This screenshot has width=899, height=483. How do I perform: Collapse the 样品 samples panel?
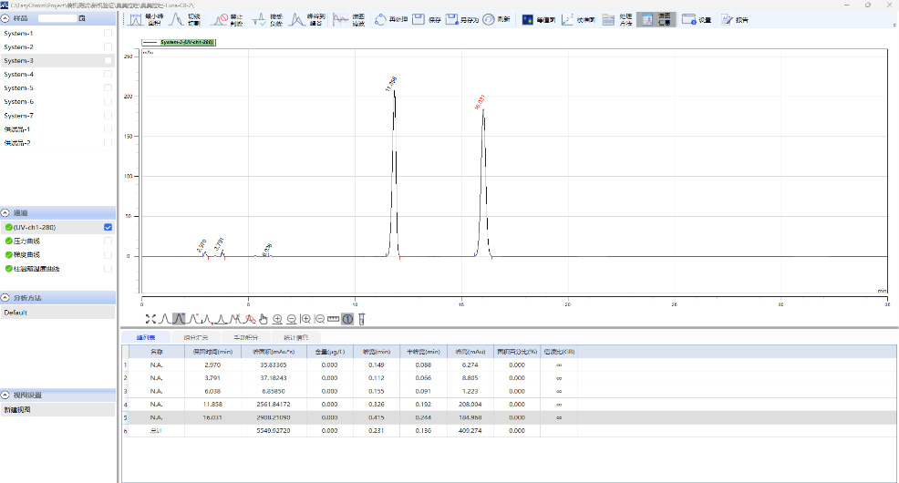click(5, 18)
